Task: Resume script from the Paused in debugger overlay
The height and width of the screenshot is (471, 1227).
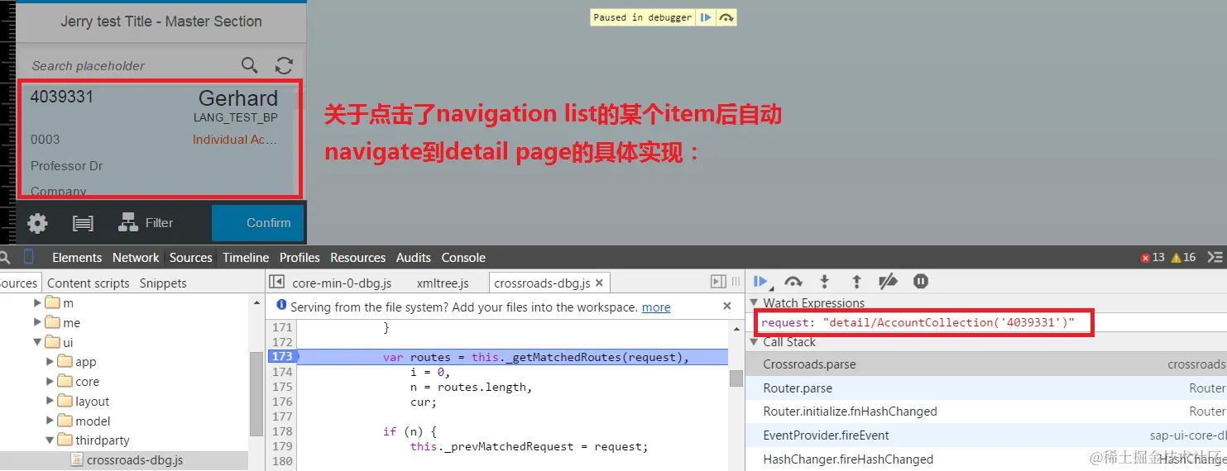Action: [705, 17]
